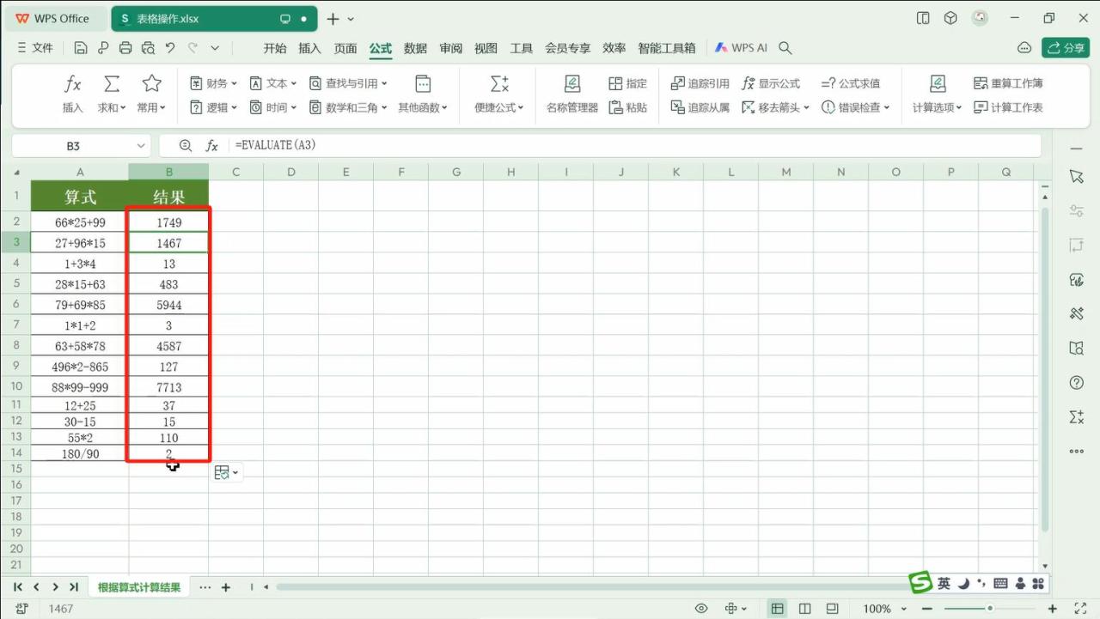
Task: Add a new sheet with plus button
Action: (x=226, y=587)
